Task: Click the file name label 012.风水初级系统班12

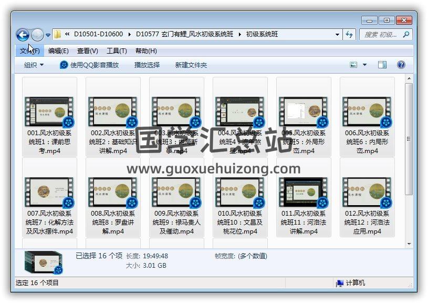Action: (367, 222)
